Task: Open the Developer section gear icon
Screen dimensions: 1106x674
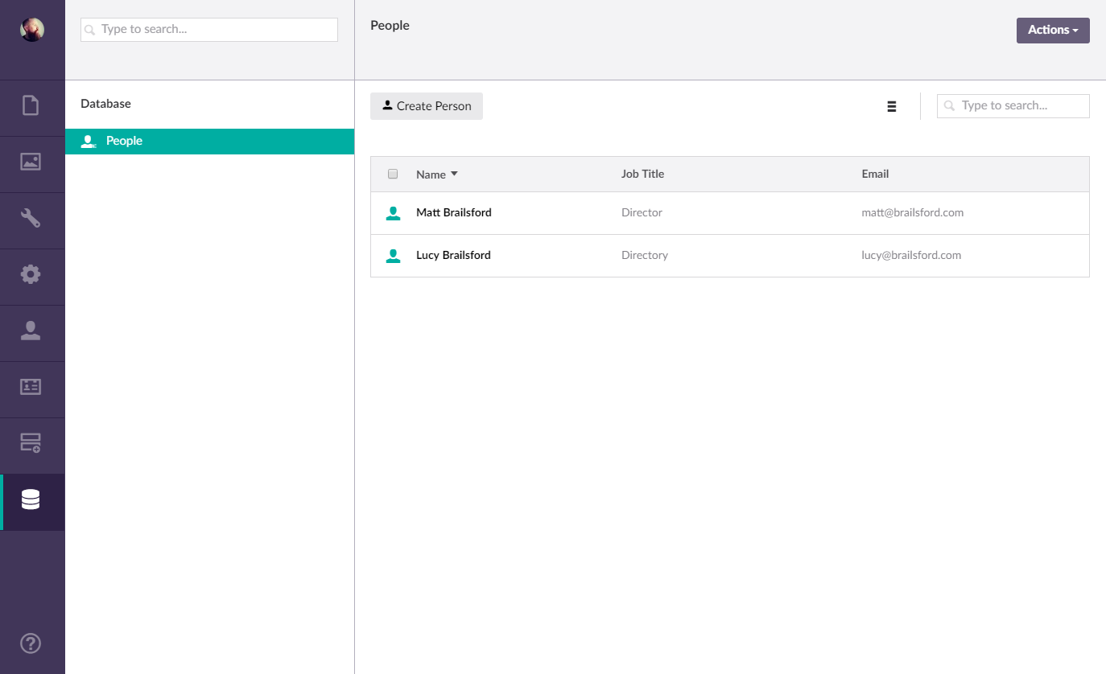Action: (31, 274)
